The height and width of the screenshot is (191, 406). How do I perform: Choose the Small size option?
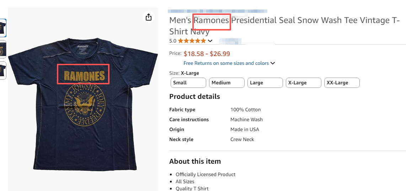(188, 83)
